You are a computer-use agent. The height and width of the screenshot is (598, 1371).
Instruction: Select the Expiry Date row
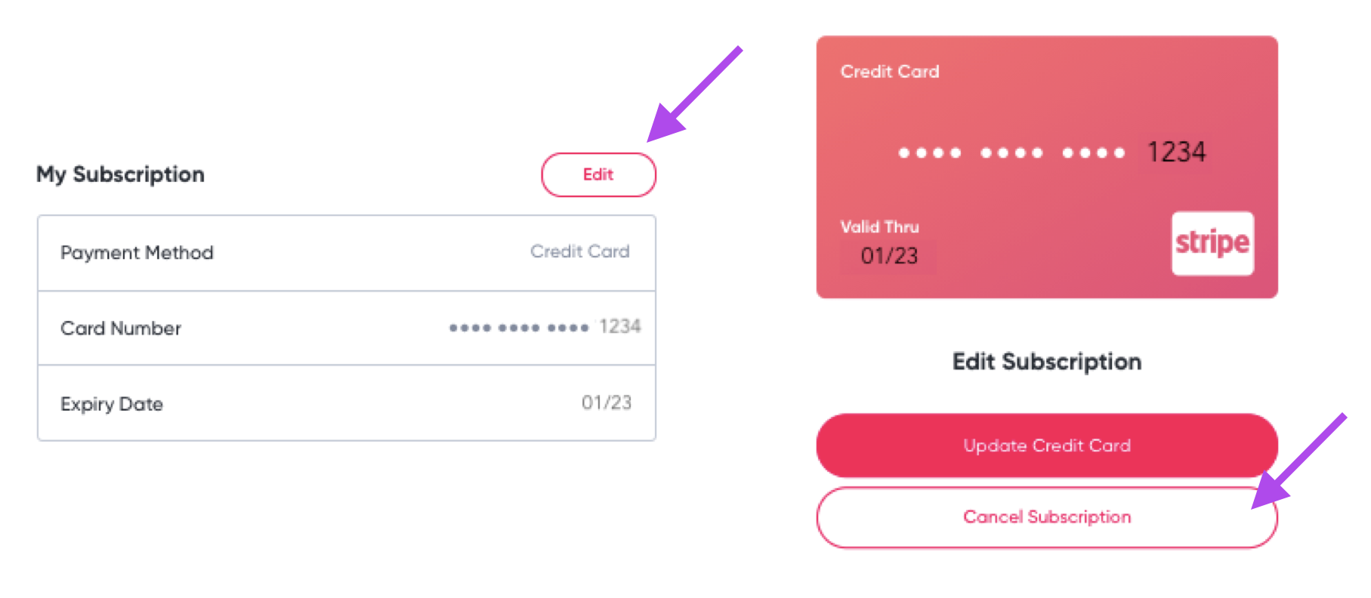coord(347,403)
